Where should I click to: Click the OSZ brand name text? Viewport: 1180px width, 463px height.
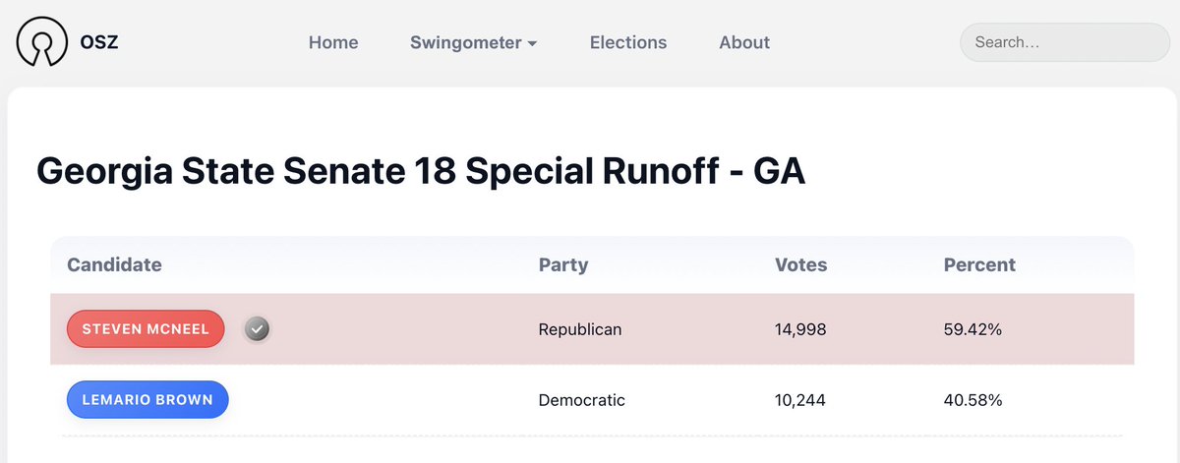tap(99, 42)
